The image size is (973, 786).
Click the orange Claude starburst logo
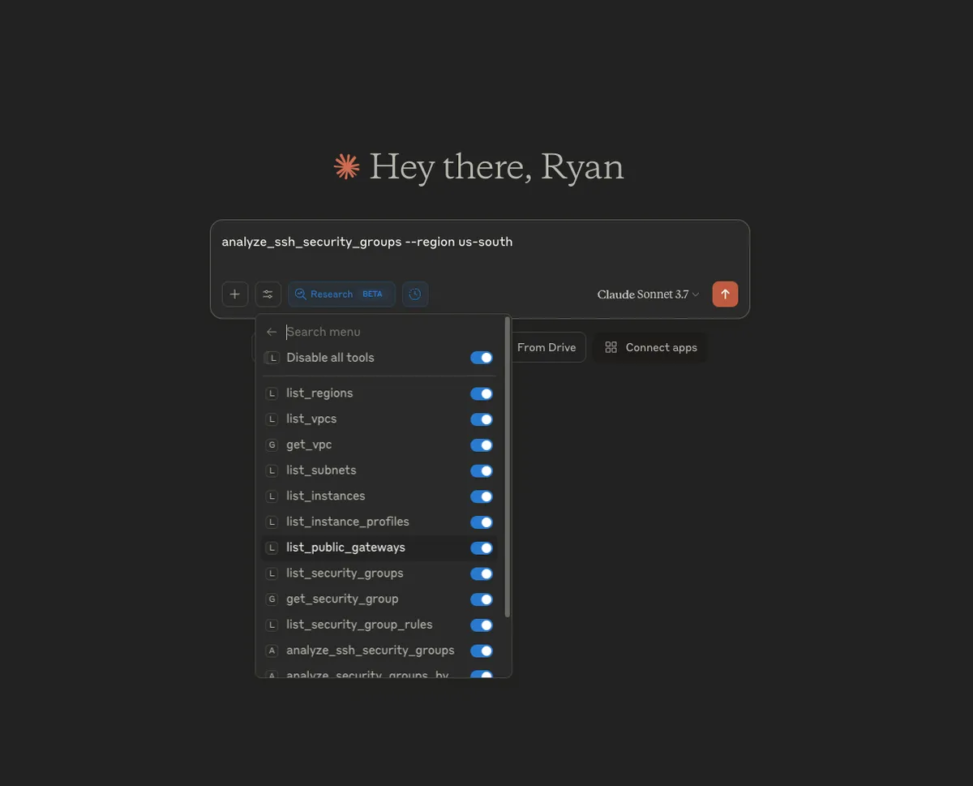click(347, 167)
